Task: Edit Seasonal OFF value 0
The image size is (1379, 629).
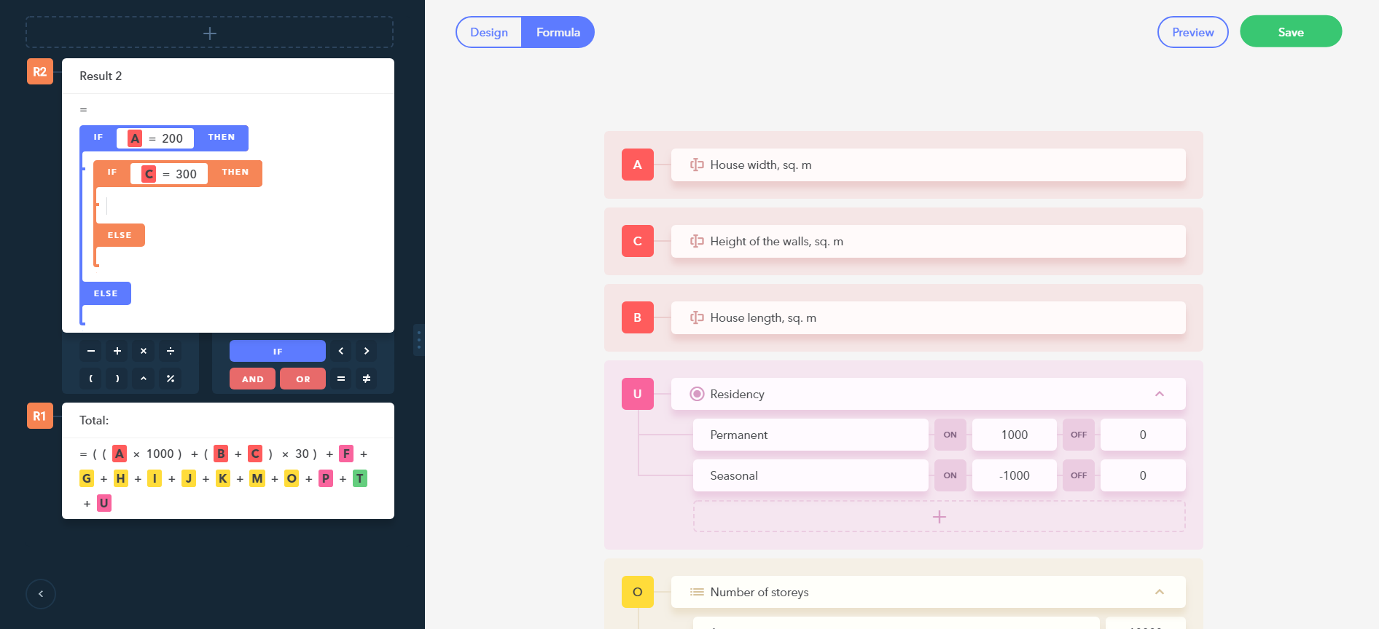Action: coord(1143,475)
